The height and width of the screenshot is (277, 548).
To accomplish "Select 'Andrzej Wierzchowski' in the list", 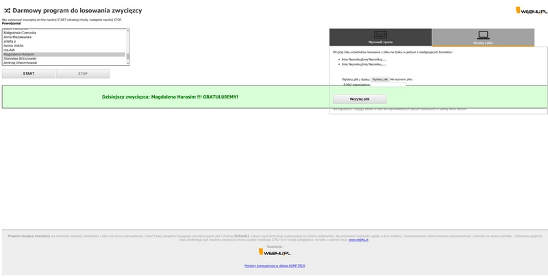I will (21, 63).
